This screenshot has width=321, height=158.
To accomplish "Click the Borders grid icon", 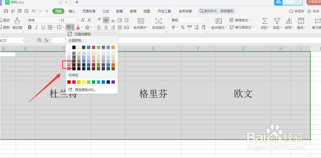I will [x=50, y=27].
